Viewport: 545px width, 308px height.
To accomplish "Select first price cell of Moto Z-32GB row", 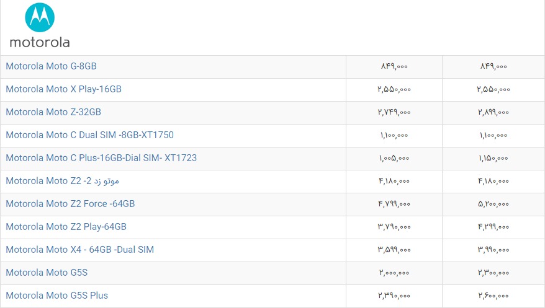I will tap(394, 113).
